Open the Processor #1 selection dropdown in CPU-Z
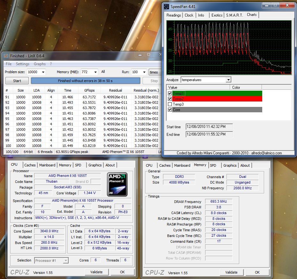Viewport: 297px width, 279px height. click(65, 261)
